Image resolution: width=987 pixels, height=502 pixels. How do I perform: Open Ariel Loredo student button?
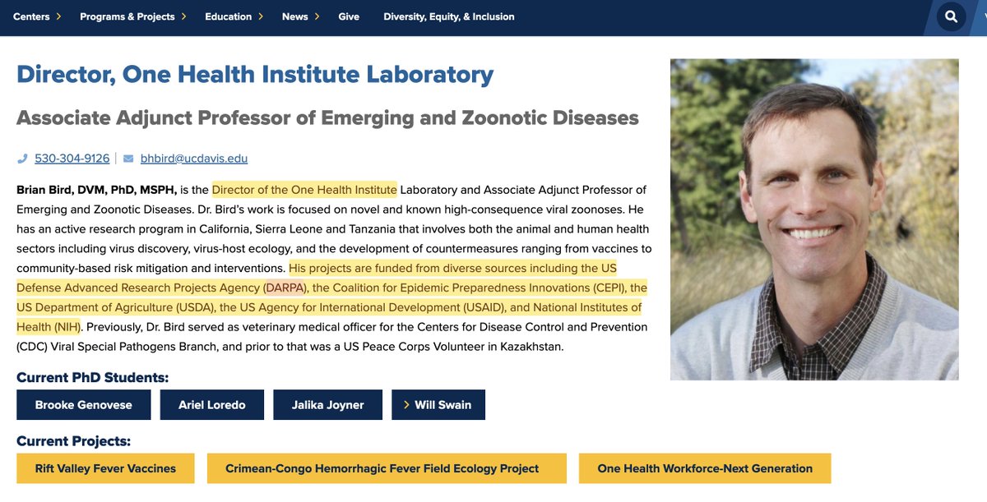coord(212,405)
